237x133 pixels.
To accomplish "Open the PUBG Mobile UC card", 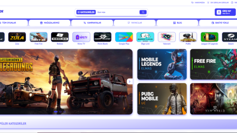I will pyautogui.click(x=162, y=99).
